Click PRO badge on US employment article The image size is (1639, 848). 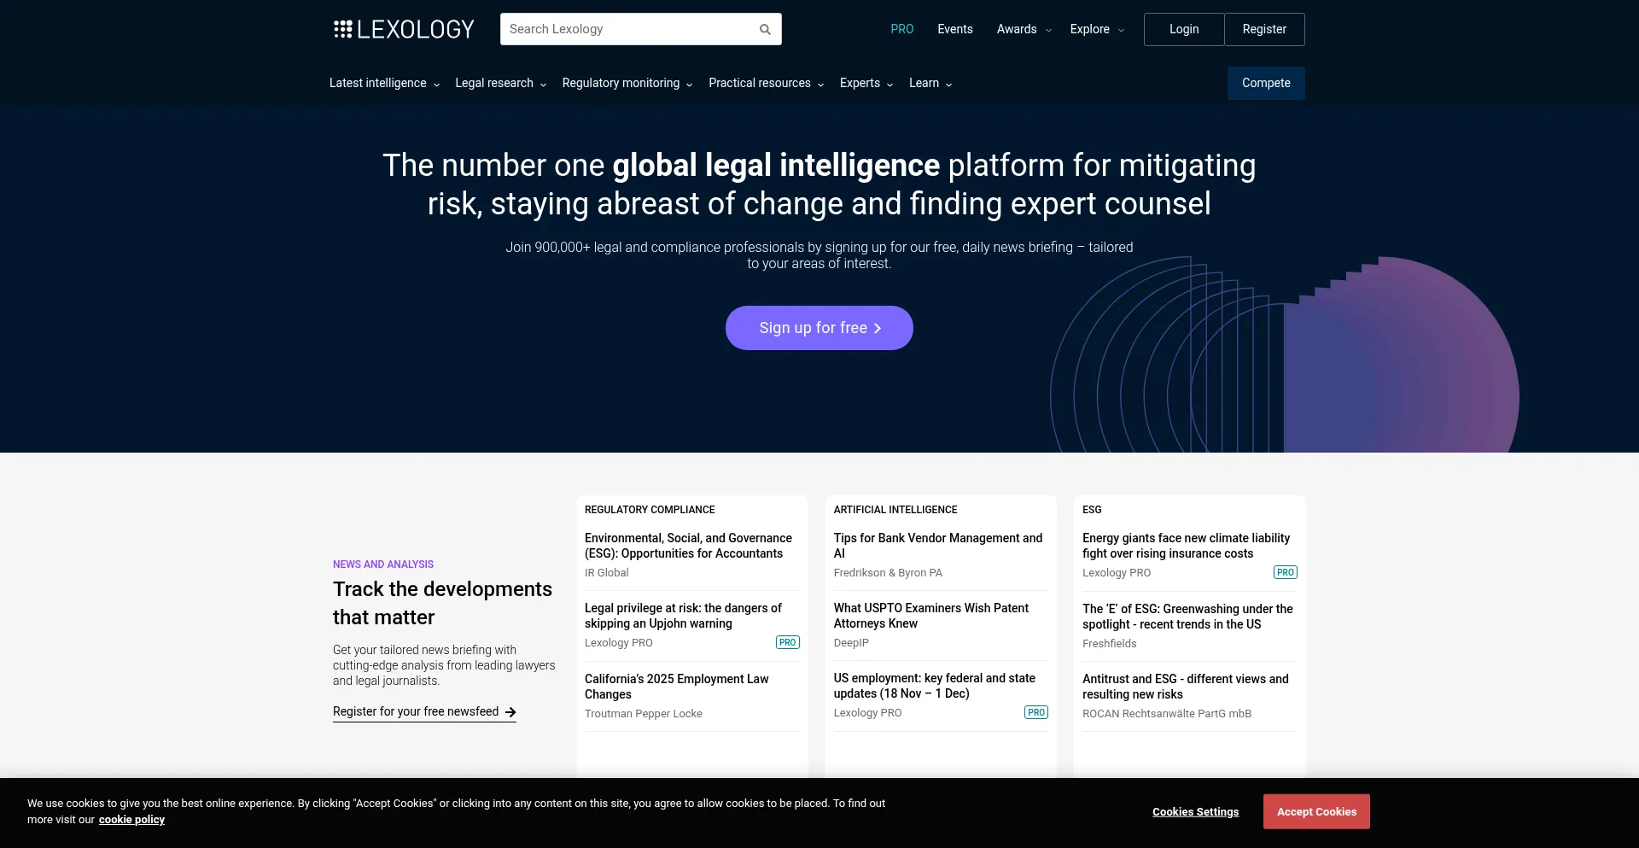coord(1035,713)
